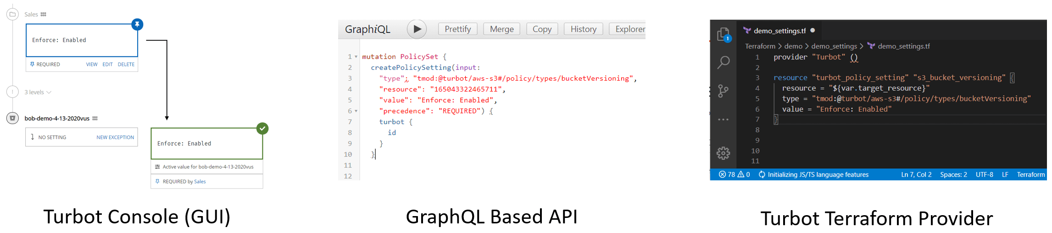Image resolution: width=1052 pixels, height=233 pixels.
Task: Open the additional views ellipsis in activity bar
Action: (724, 119)
